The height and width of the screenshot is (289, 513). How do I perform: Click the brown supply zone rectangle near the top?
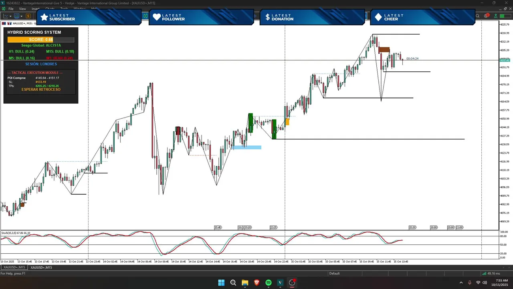click(384, 50)
